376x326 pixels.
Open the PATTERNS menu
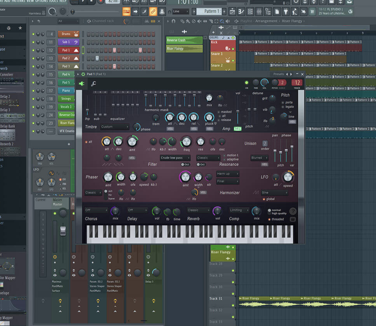point(18,1)
